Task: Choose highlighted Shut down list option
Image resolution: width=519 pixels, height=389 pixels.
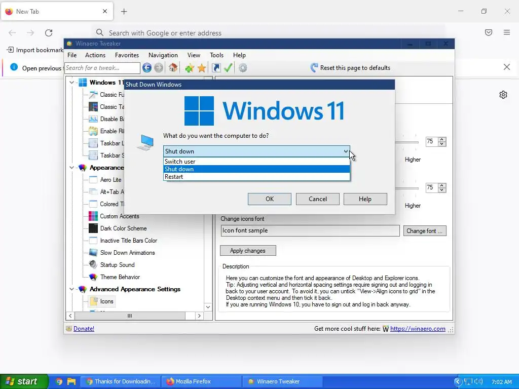Action: click(x=256, y=169)
